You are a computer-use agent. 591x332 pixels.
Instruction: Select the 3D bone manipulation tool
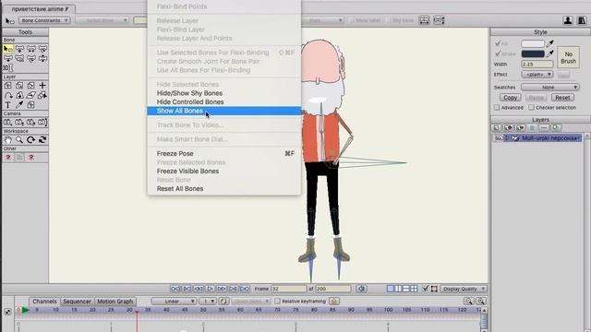click(x=8, y=67)
